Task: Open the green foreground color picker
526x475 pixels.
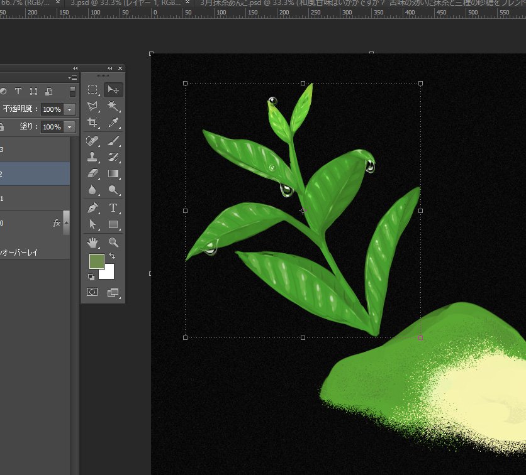Action: (97, 261)
